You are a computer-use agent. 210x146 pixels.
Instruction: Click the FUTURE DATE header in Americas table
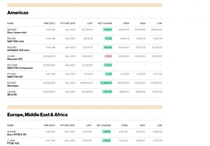click(x=68, y=23)
